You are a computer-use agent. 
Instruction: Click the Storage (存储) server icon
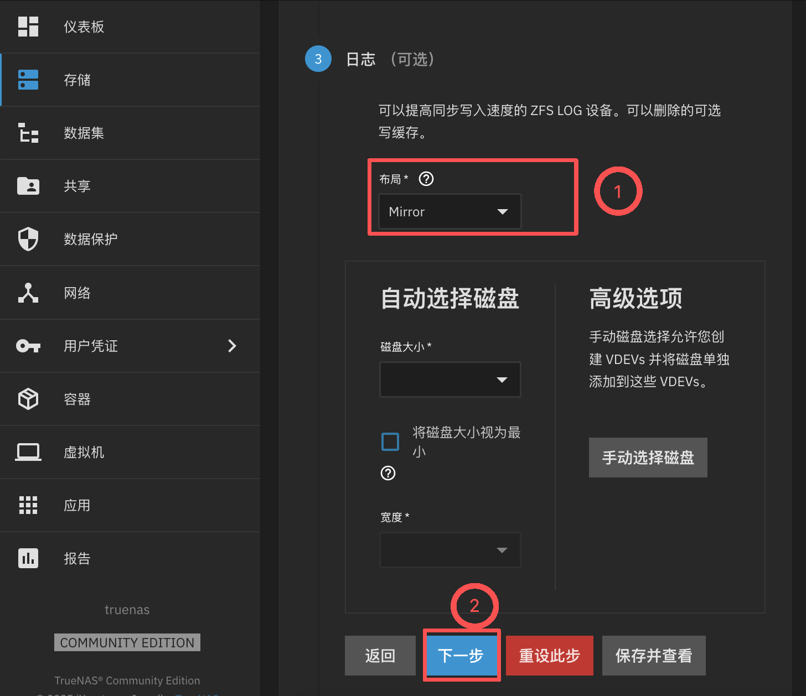[x=28, y=80]
